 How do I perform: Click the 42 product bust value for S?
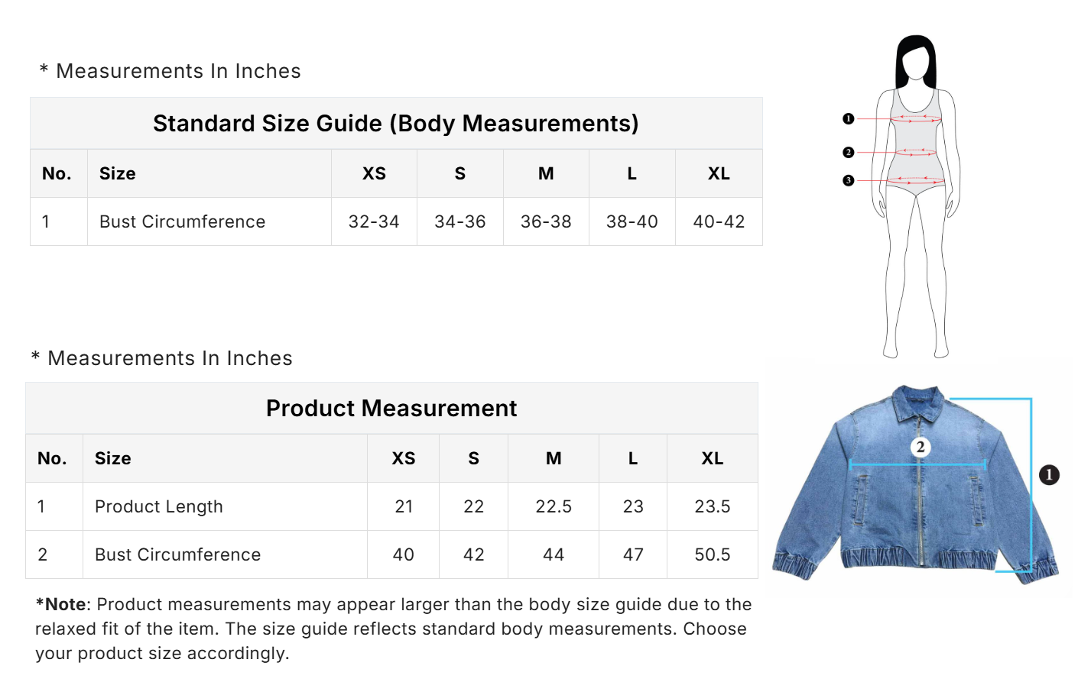click(x=474, y=554)
